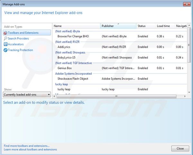This screenshot has width=193, height=155.
Task: Open Find more toolbars and extensions link
Action: tap(27, 146)
